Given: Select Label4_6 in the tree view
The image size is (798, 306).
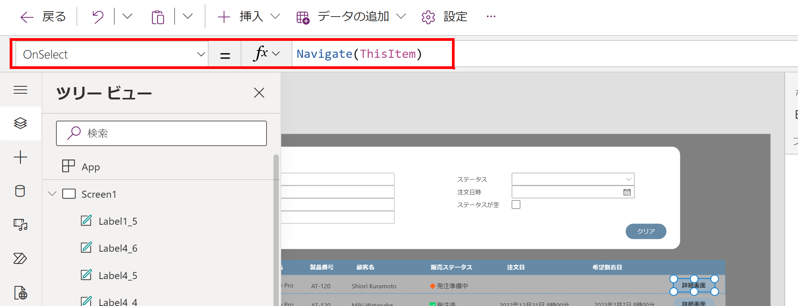Looking at the screenshot, I should point(118,248).
